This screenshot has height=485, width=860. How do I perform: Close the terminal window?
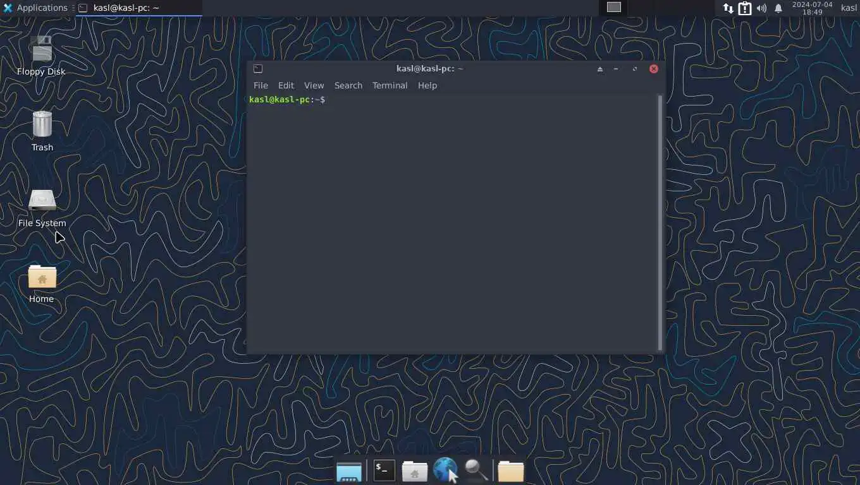(654, 69)
